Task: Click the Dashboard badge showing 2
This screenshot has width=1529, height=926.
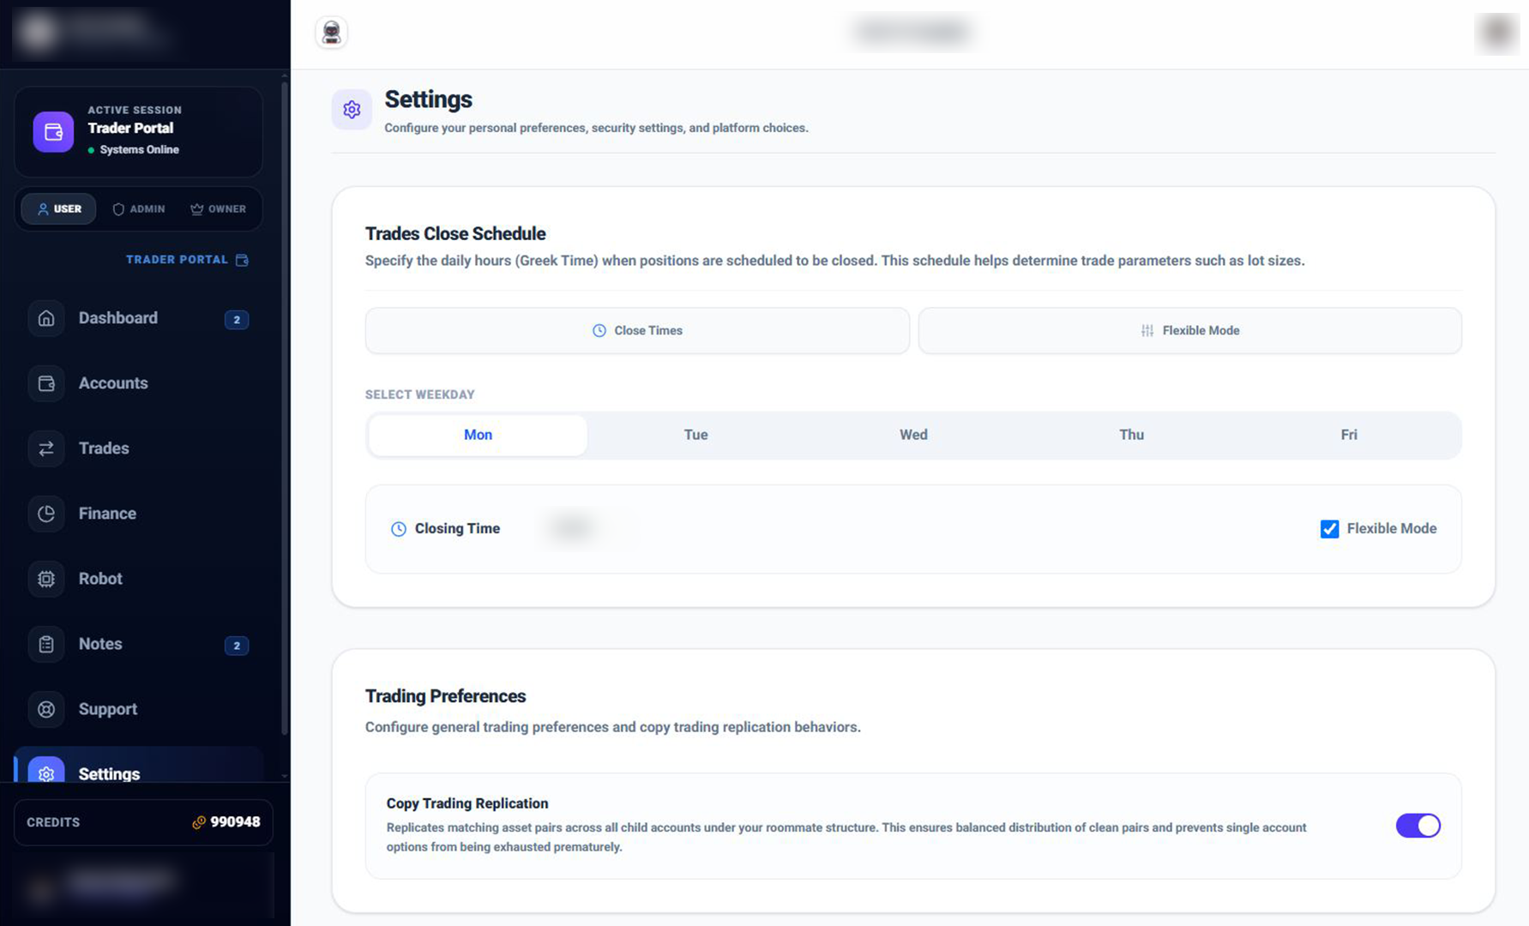Action: (237, 320)
